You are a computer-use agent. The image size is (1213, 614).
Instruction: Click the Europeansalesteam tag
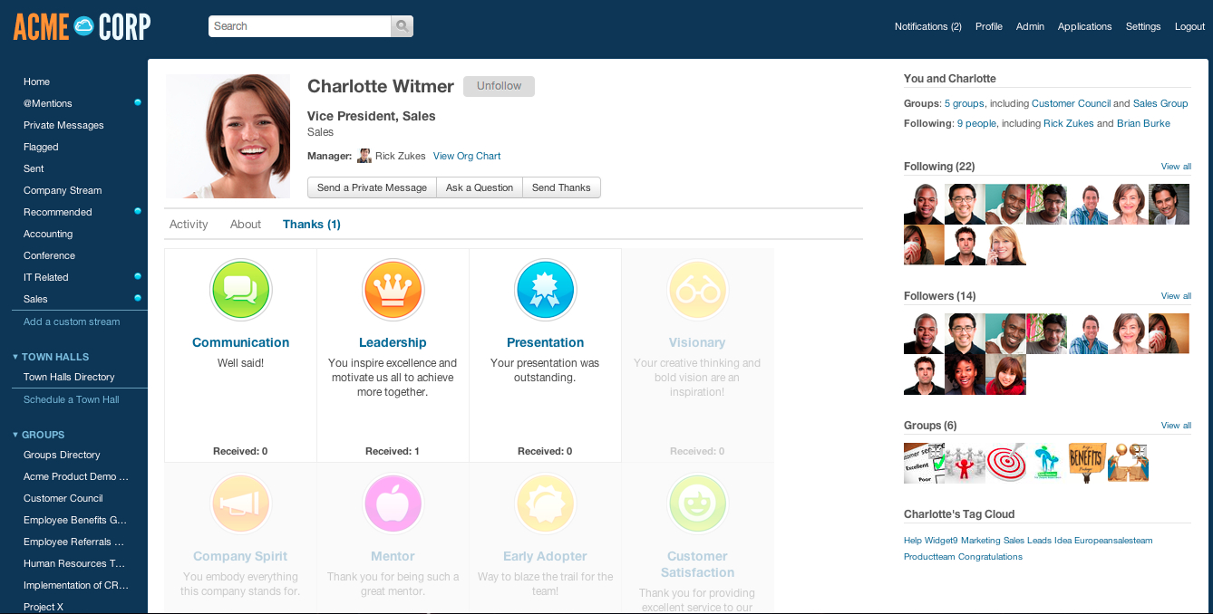point(1113,541)
